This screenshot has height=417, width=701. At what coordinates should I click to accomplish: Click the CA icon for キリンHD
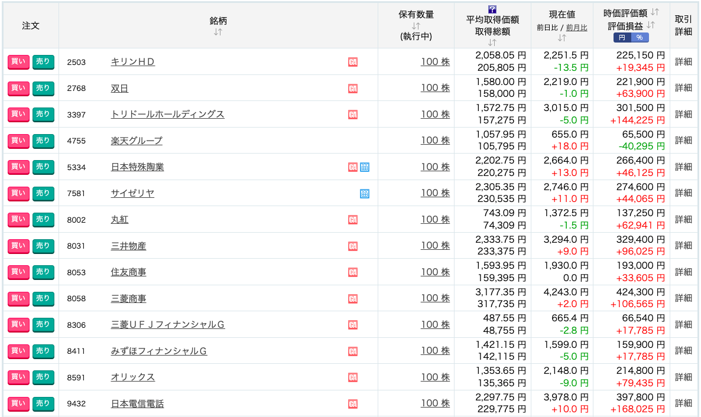(353, 62)
